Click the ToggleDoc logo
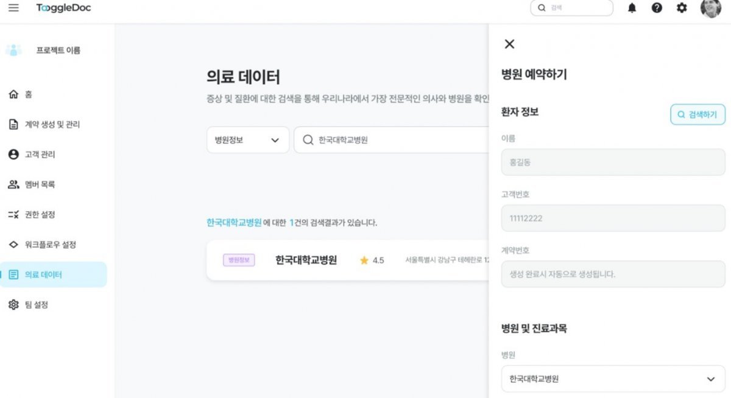731x398 pixels. coord(63,8)
